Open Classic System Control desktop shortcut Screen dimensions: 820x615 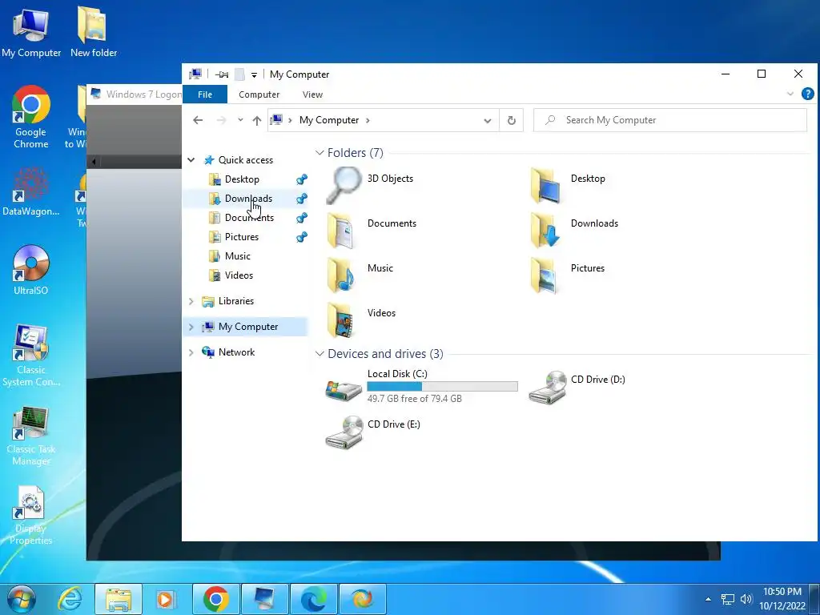pyautogui.click(x=31, y=356)
